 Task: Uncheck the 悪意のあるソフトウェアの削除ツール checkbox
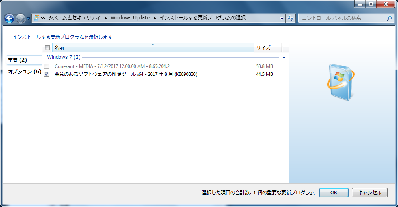click(x=47, y=74)
